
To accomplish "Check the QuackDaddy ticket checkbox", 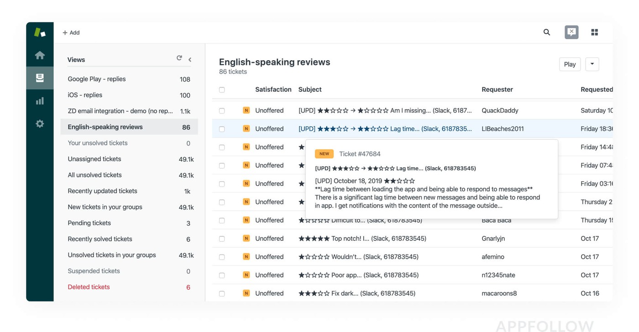I will click(222, 111).
